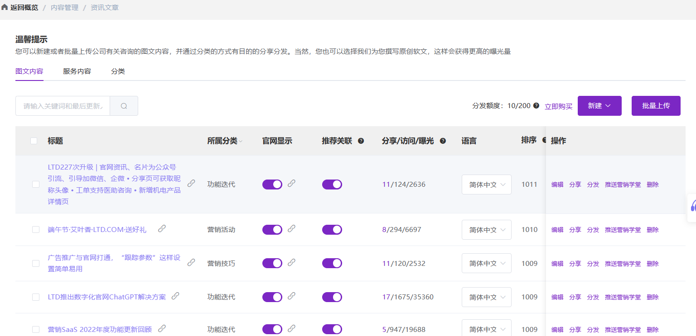Click the home icon beside 返回概览
The height and width of the screenshot is (336, 696).
tap(5, 8)
